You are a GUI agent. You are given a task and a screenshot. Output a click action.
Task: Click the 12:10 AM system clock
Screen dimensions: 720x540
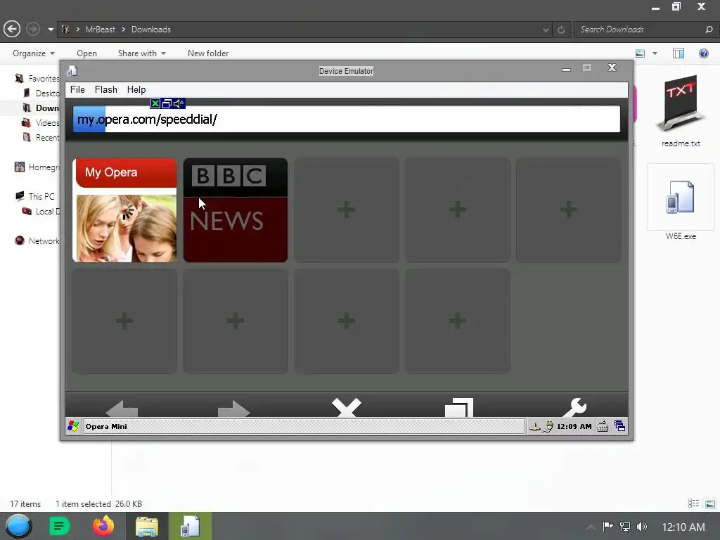coord(683,527)
